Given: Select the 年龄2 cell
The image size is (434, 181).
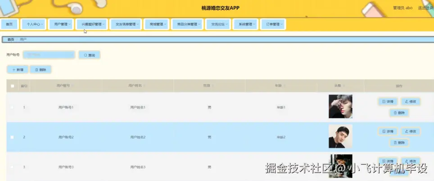Looking at the screenshot, I should click(281, 137).
